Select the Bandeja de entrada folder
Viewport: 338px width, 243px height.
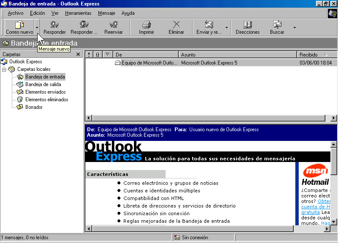(45, 77)
